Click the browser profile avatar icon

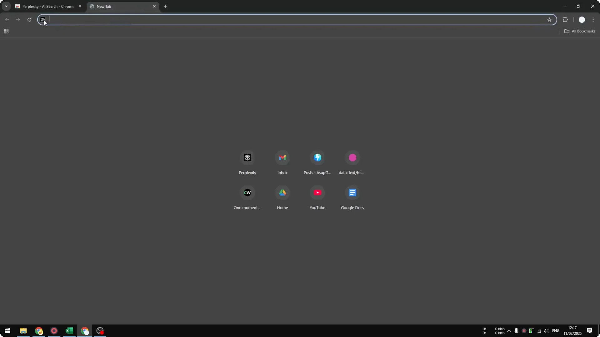tap(582, 19)
